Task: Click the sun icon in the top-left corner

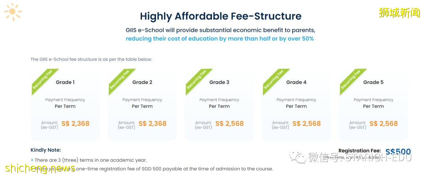Action: coord(13,12)
